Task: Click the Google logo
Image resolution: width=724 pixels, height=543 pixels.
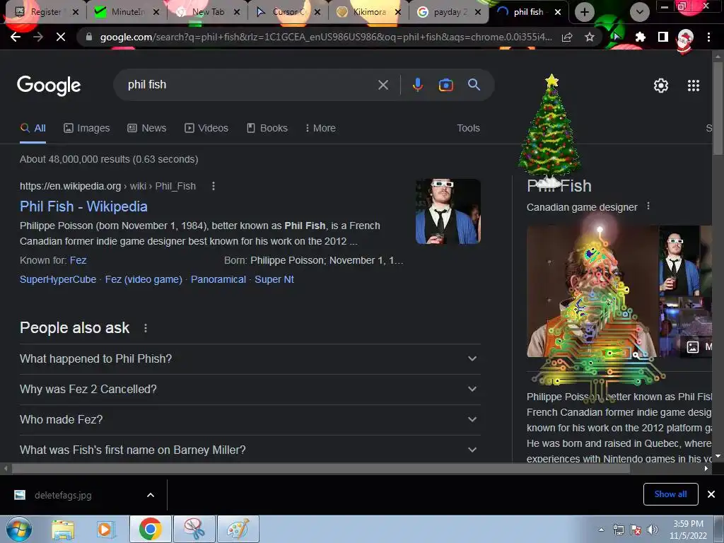Action: (x=49, y=86)
